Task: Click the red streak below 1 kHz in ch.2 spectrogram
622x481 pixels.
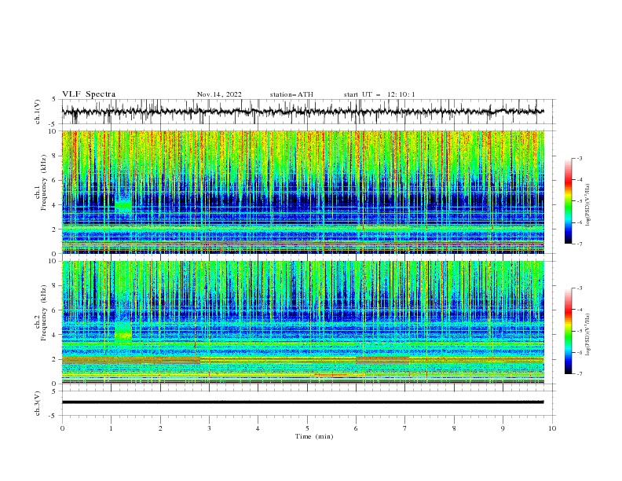Action: [x=331, y=375]
